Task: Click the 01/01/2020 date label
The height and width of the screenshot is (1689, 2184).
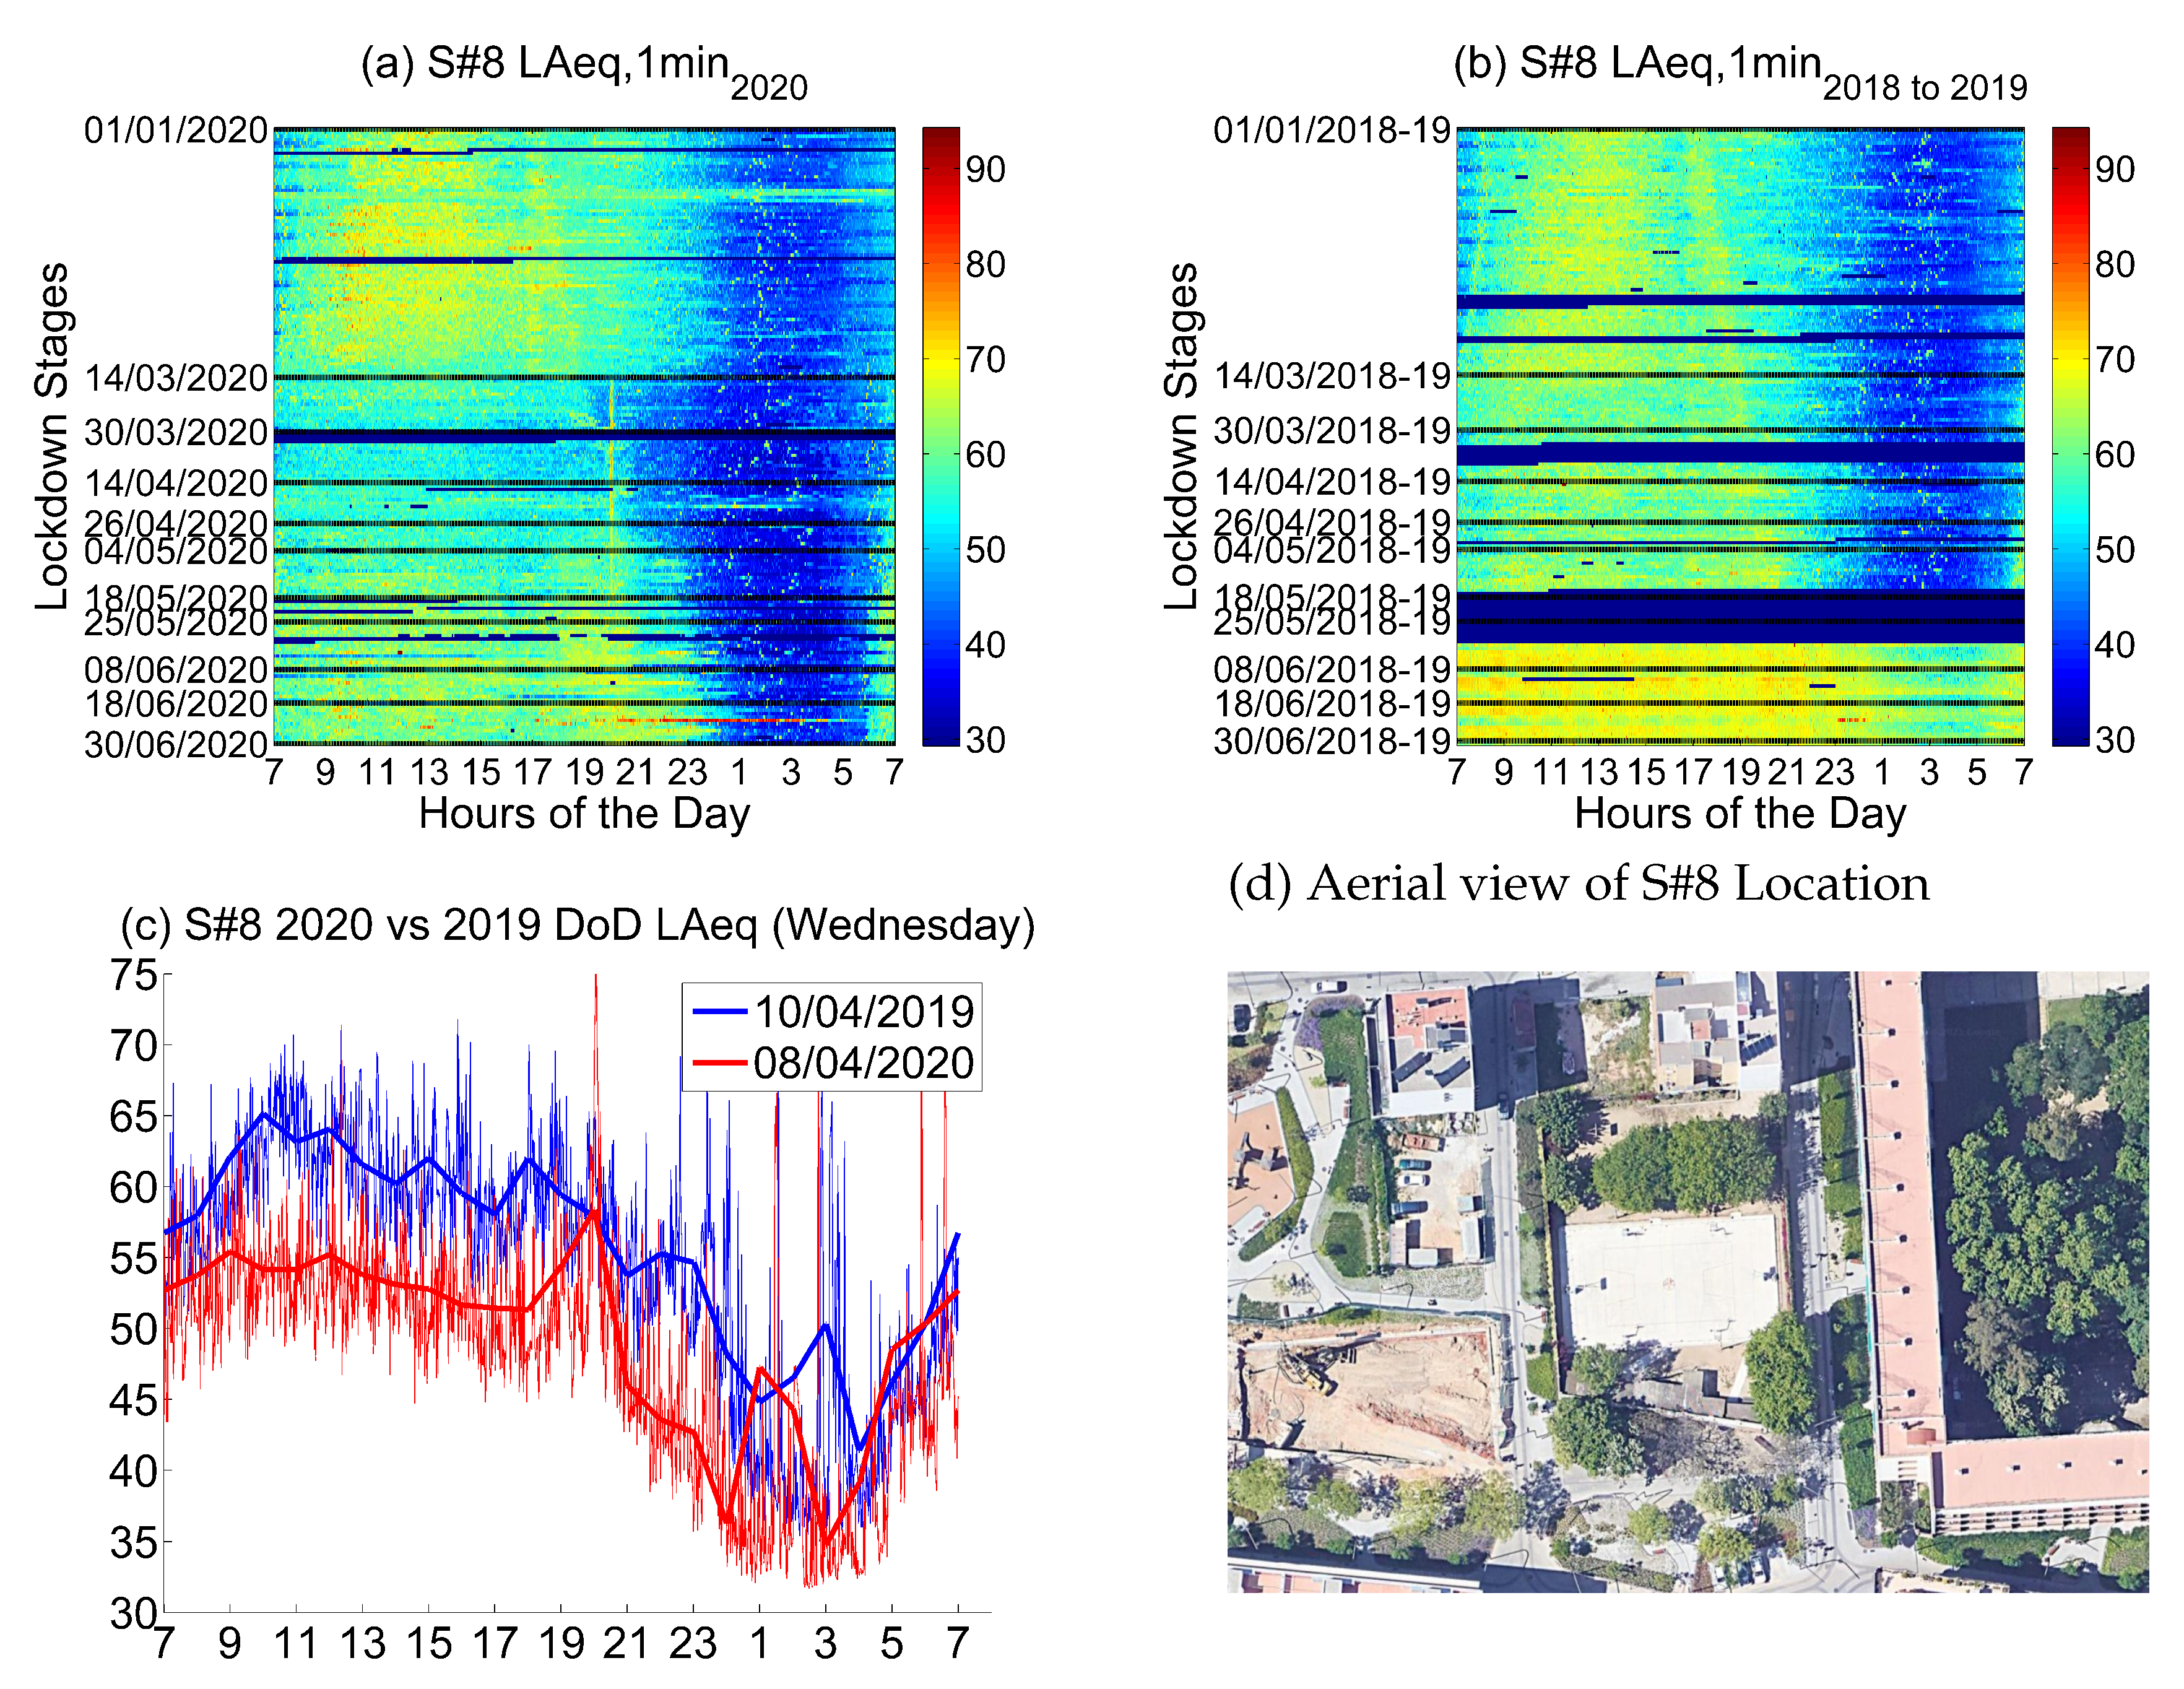Action: 176,131
